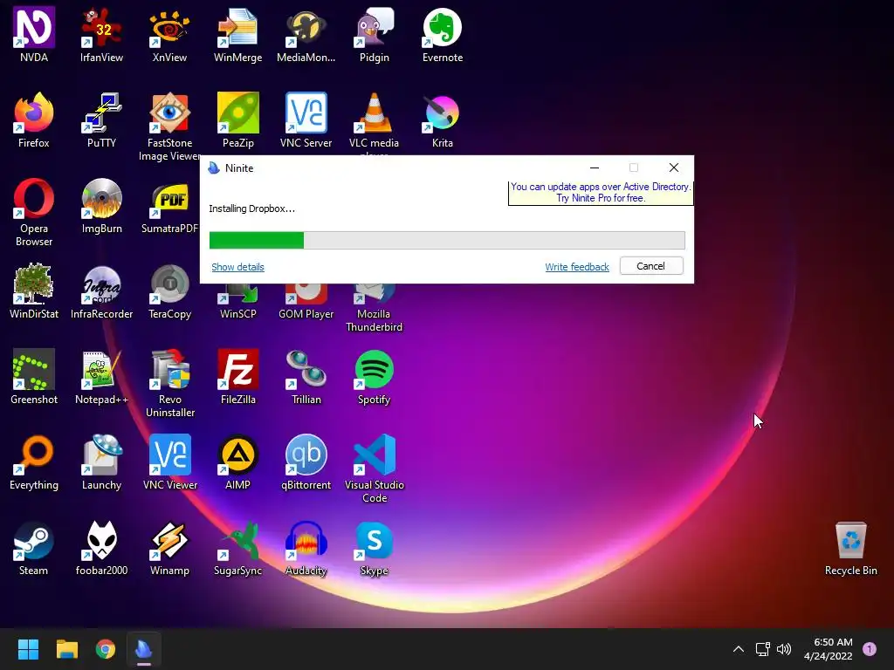Select the Everything search icon
The height and width of the screenshot is (670, 894).
34,462
